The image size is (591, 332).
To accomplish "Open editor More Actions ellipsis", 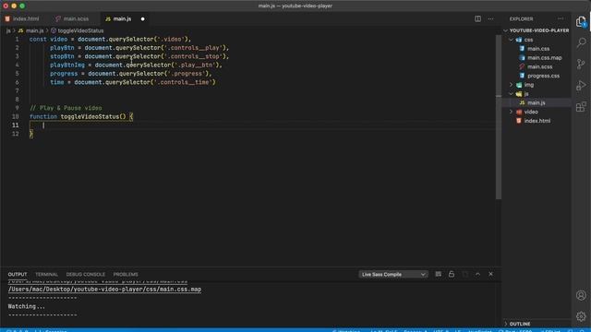I will click(x=490, y=18).
